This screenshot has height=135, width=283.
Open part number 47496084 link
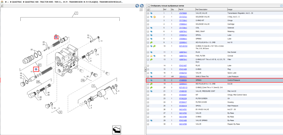(183, 80)
